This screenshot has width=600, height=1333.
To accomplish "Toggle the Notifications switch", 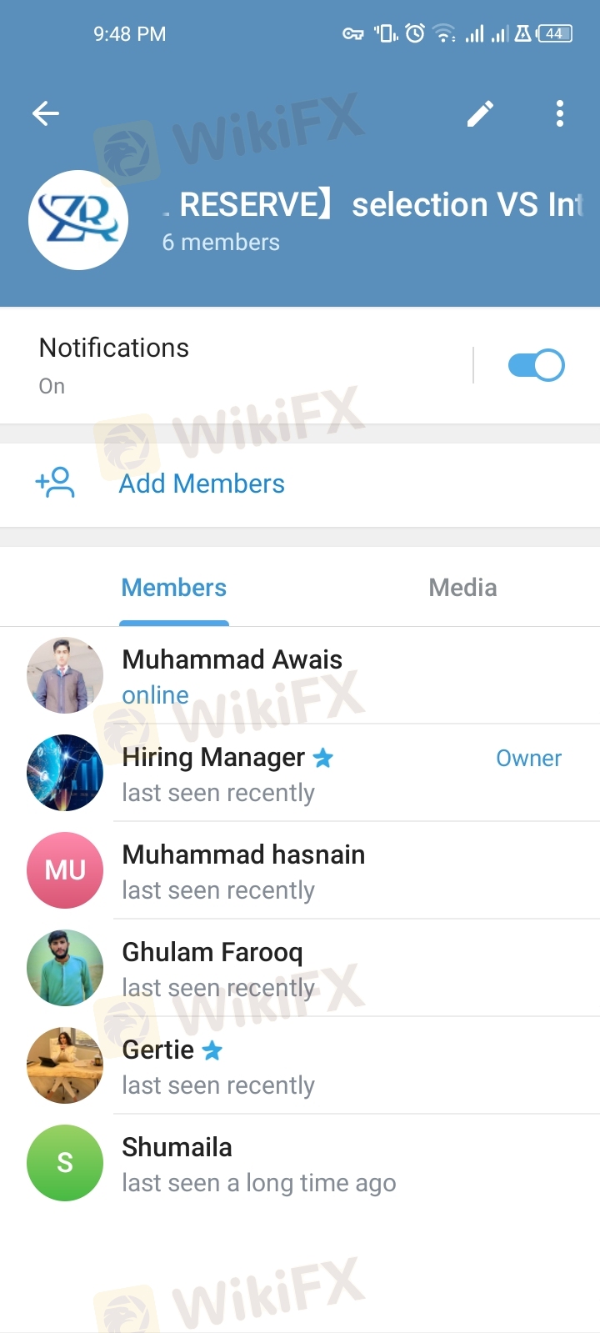I will tap(536, 365).
